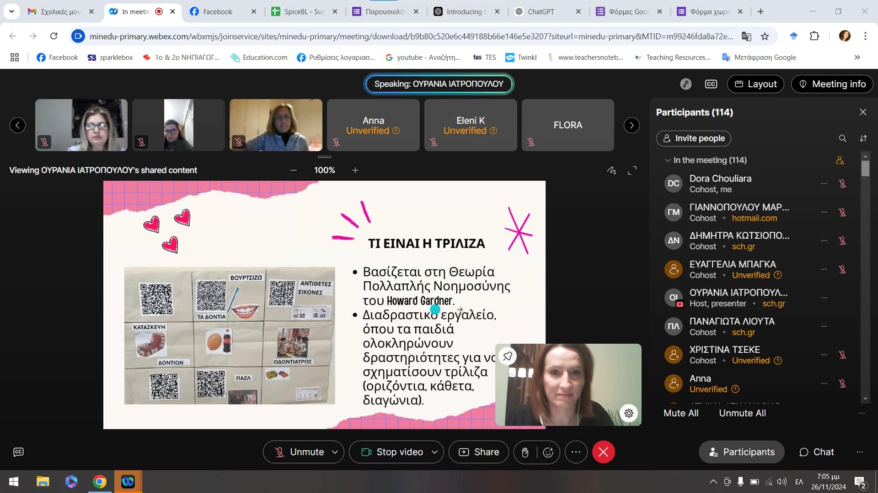Screen dimensions: 878x493
Task: Open the closed captions CC icon in the top bar
Action: click(711, 84)
